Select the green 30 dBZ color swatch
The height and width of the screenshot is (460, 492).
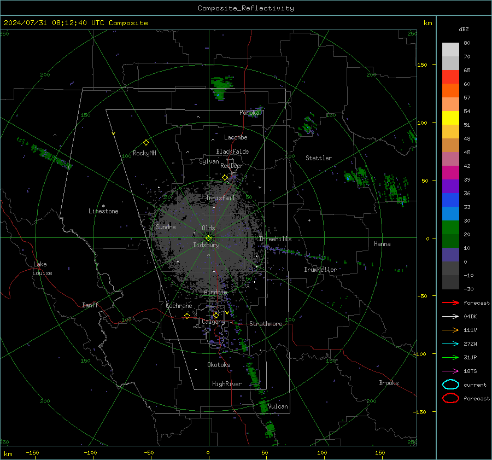coord(450,227)
